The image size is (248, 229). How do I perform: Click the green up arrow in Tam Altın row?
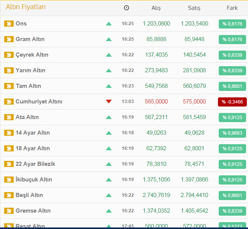(x=109, y=86)
